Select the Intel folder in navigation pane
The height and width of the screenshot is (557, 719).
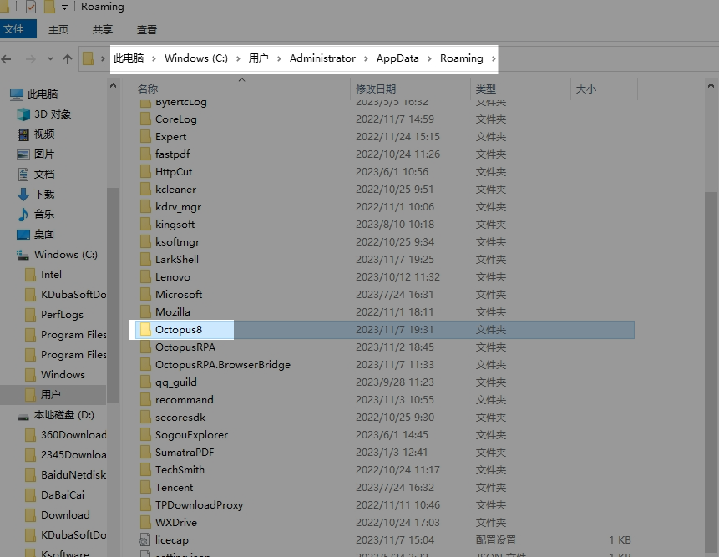click(x=43, y=275)
